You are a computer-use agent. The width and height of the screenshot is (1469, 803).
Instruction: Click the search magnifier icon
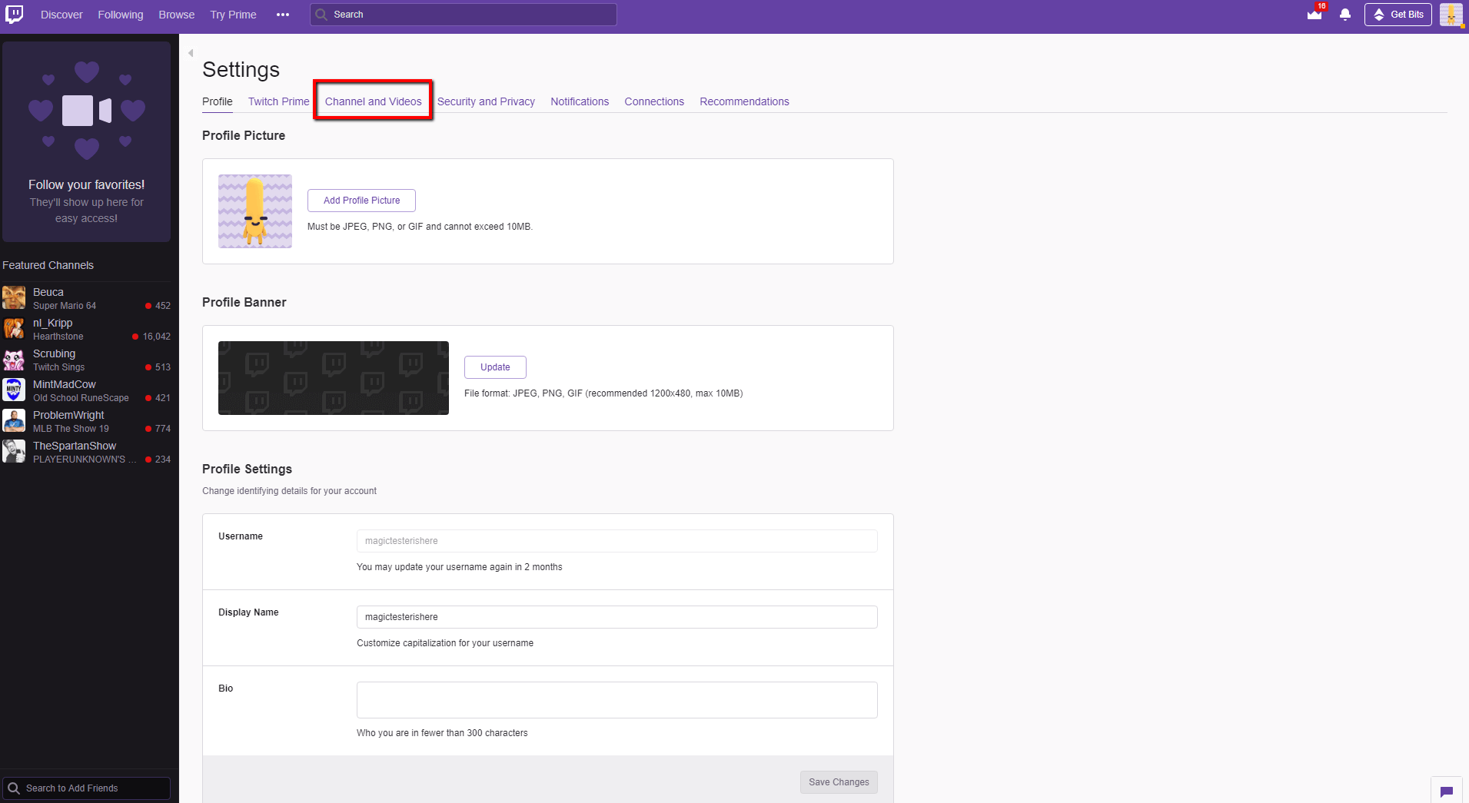320,14
